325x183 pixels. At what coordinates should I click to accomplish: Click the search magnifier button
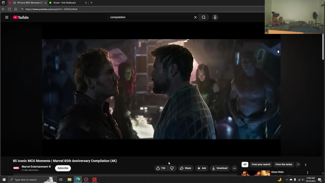click(x=204, y=17)
